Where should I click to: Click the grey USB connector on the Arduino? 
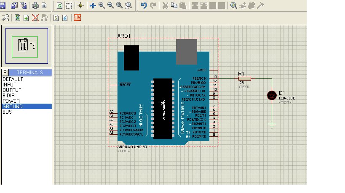click(187, 52)
